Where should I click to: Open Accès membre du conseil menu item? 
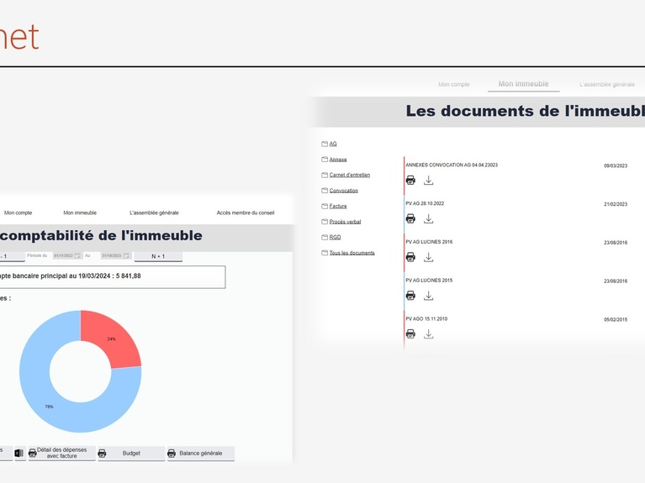(x=246, y=213)
